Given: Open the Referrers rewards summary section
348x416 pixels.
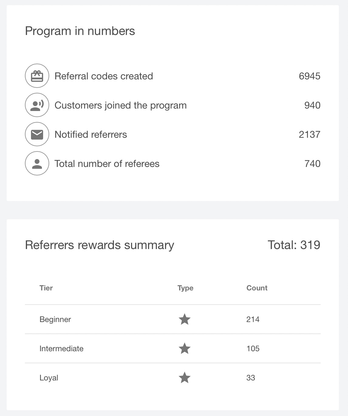Looking at the screenshot, I should (100, 245).
